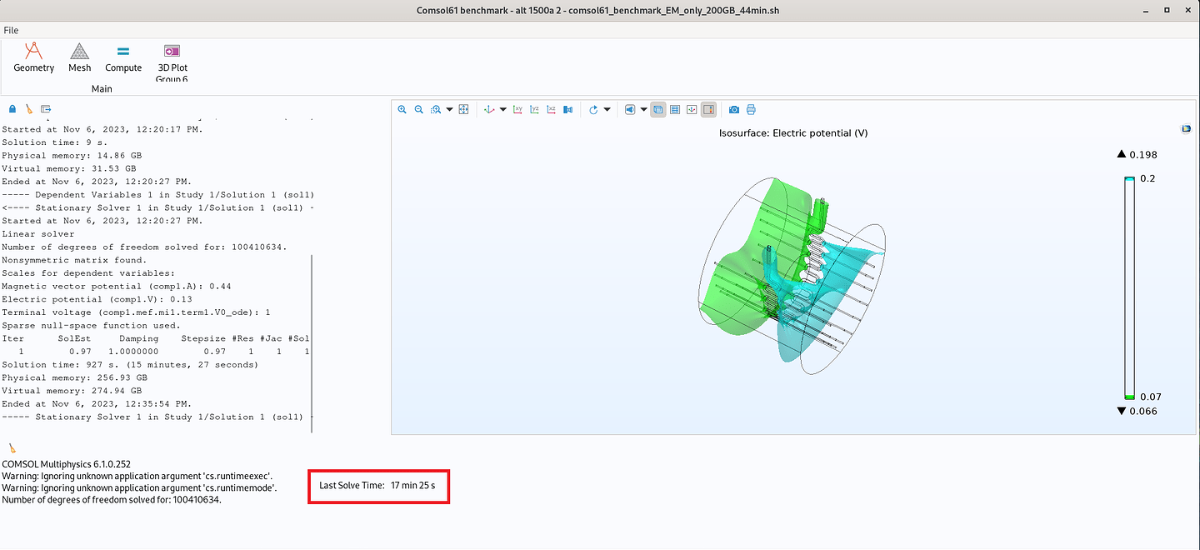The height and width of the screenshot is (550, 1200).
Task: Open 3D Plot Group 6
Action: coord(172,60)
